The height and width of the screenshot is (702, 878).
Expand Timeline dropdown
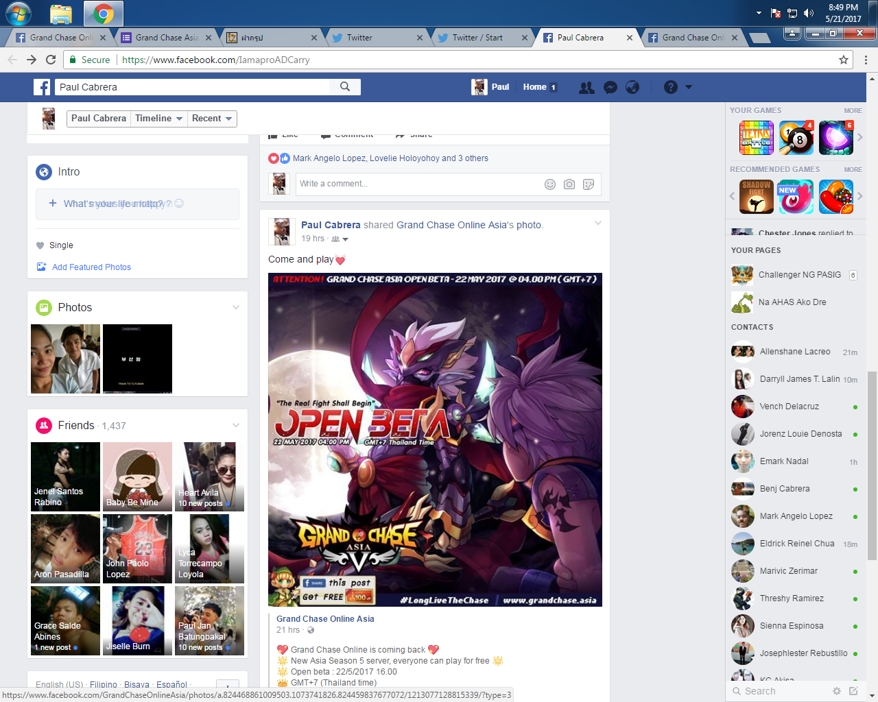click(x=158, y=119)
